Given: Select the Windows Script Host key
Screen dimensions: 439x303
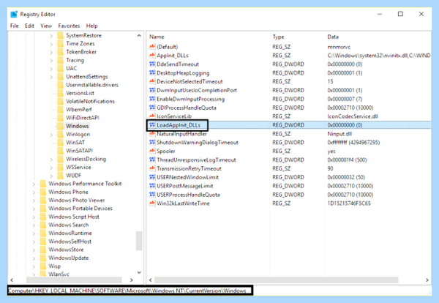Looking at the screenshot, I should coord(74,217).
